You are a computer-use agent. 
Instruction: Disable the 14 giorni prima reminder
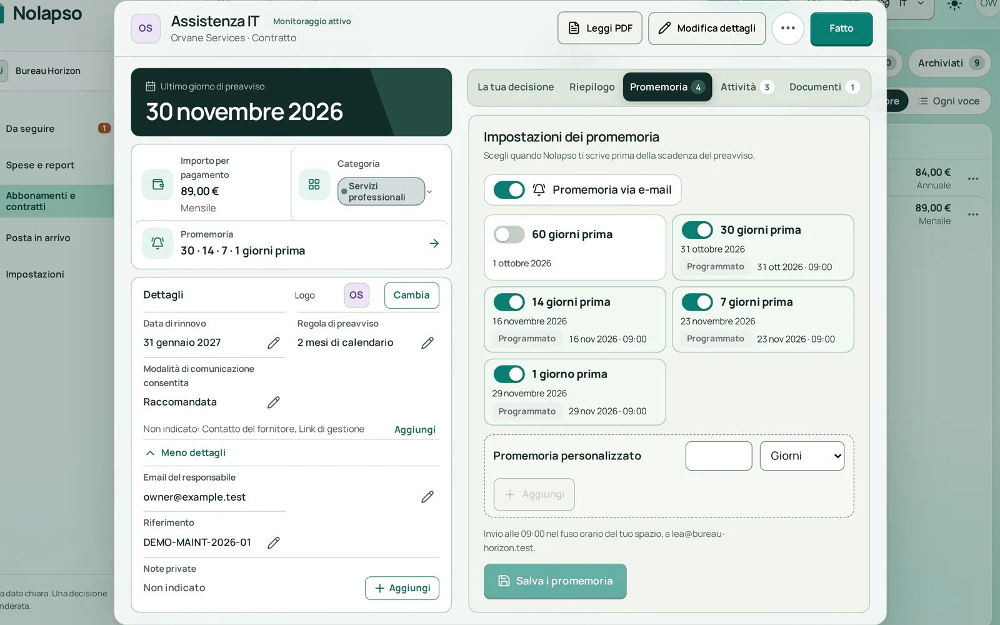coord(509,302)
